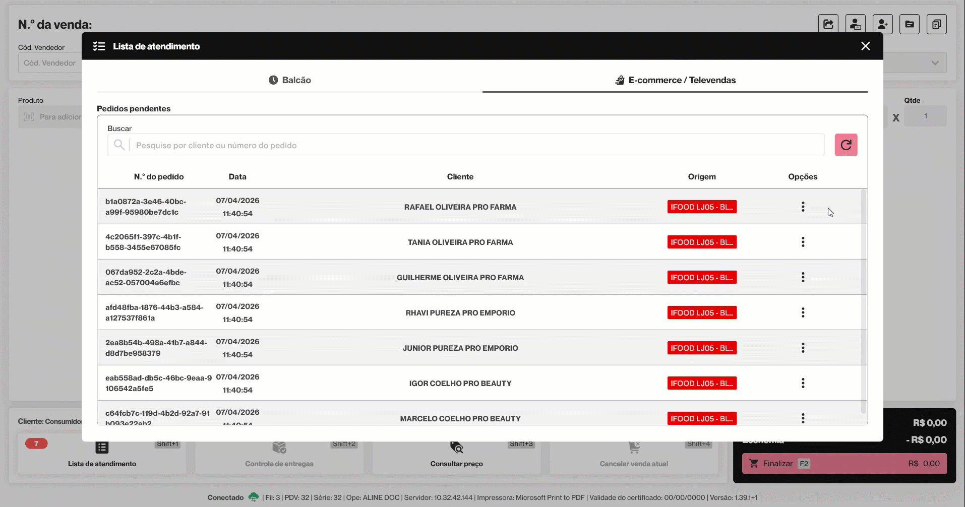Screen dimensions: 965x507
Task: Open options for MARCELO COELHO PRO BEAUTY
Action: click(803, 418)
